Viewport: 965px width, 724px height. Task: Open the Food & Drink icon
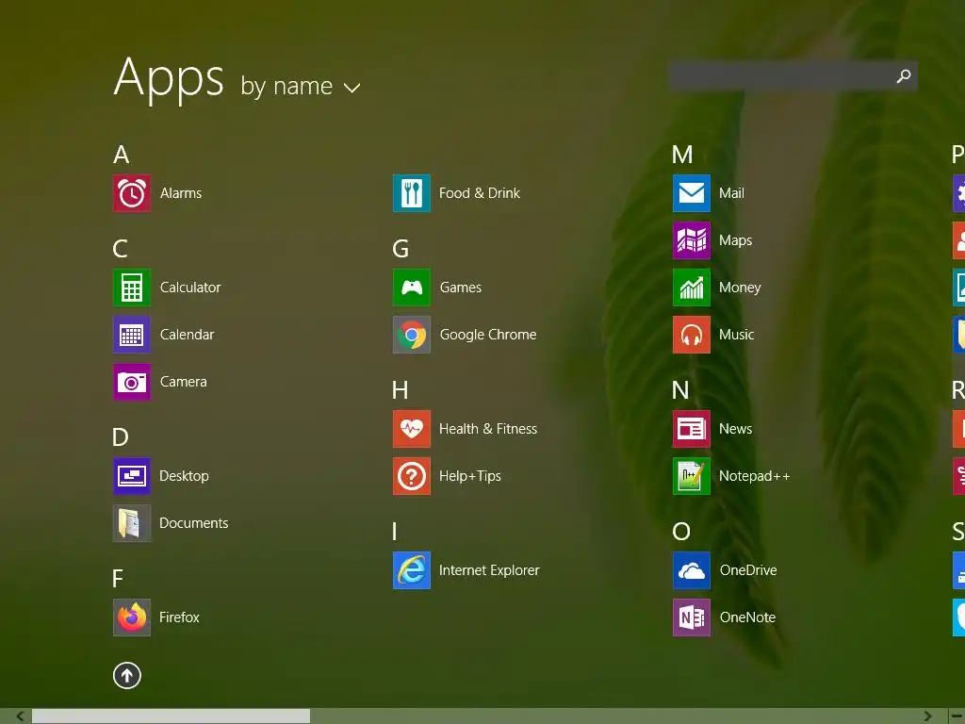click(412, 193)
